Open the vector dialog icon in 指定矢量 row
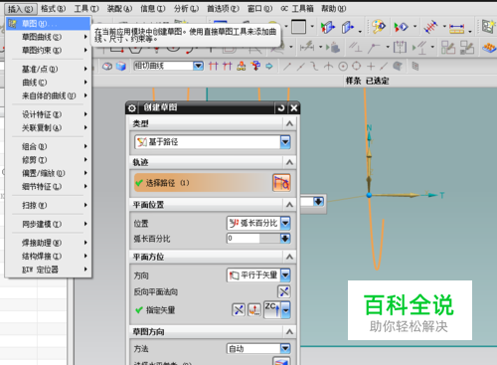The width and height of the screenshot is (497, 365). [254, 310]
